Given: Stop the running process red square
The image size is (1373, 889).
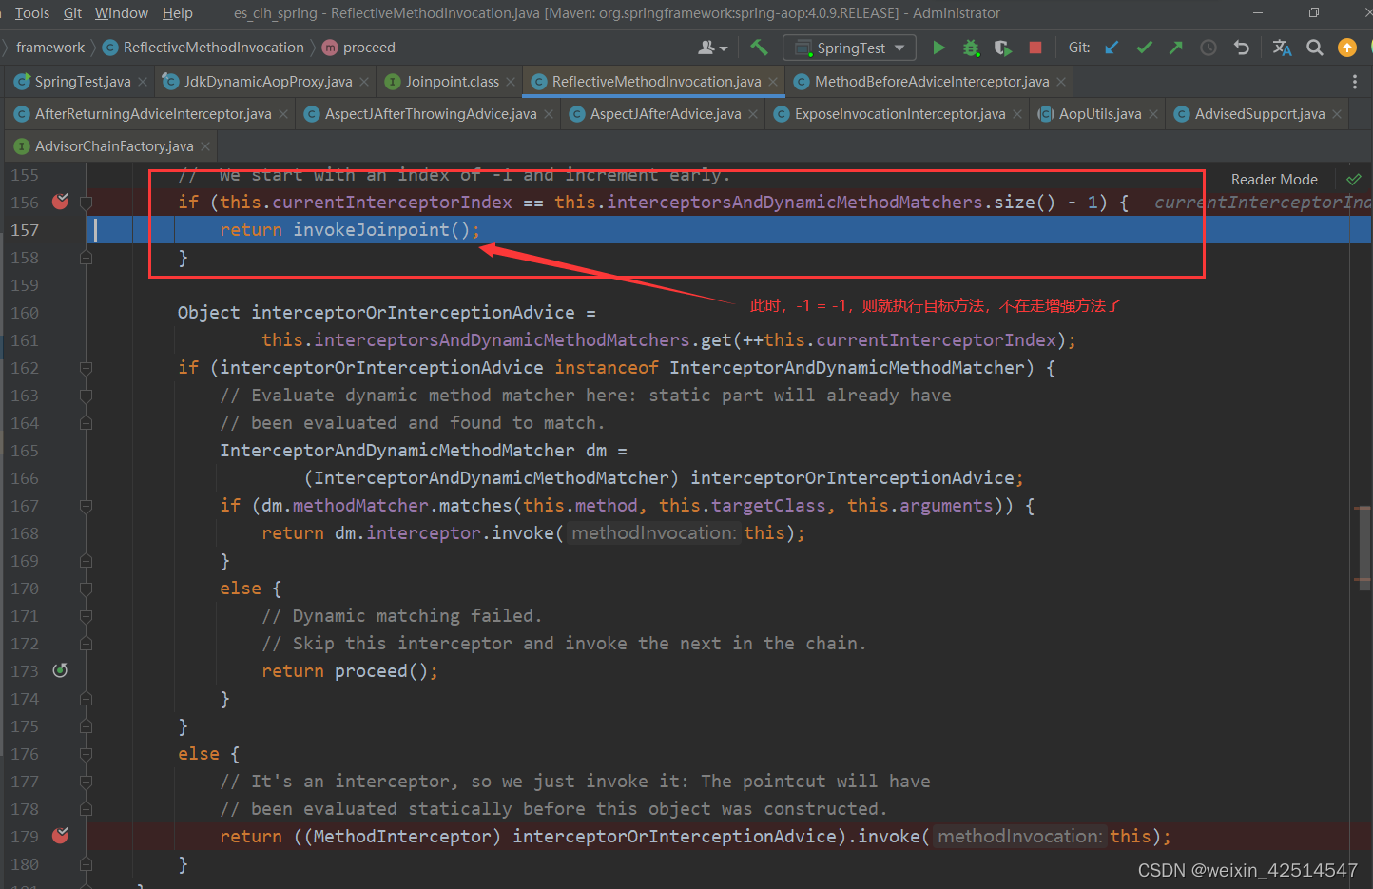Looking at the screenshot, I should click(1035, 48).
